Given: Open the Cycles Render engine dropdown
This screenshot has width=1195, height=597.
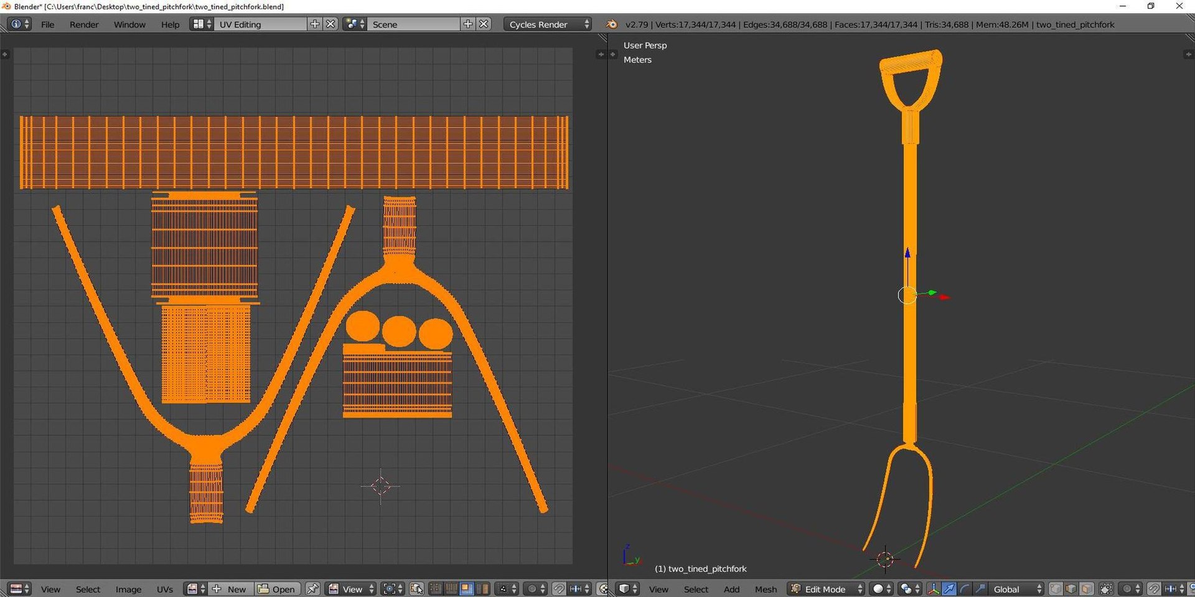Looking at the screenshot, I should (548, 24).
